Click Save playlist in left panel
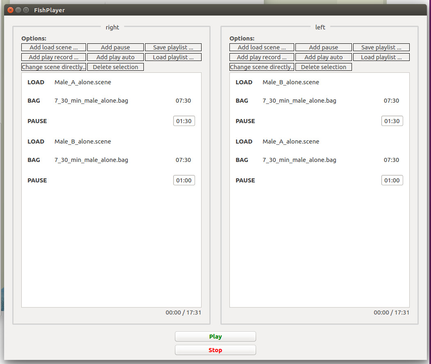The image size is (431, 364). (x=381, y=47)
